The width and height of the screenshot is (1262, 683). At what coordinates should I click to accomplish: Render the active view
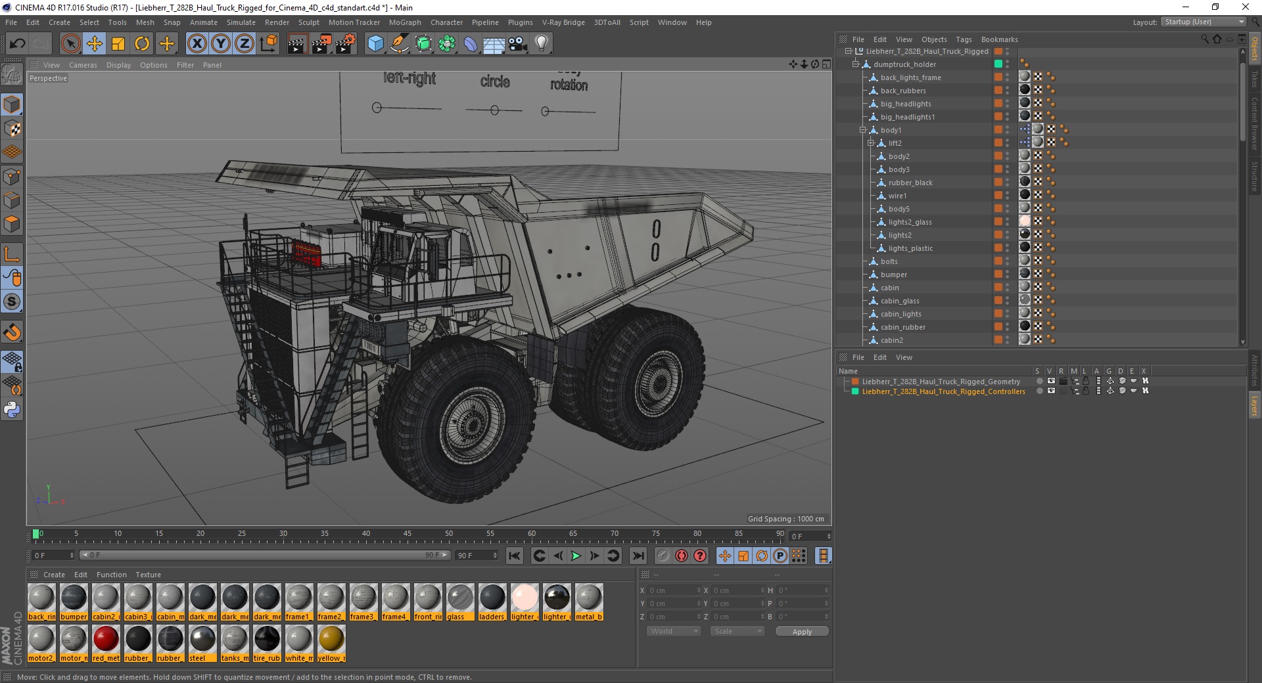pos(297,44)
